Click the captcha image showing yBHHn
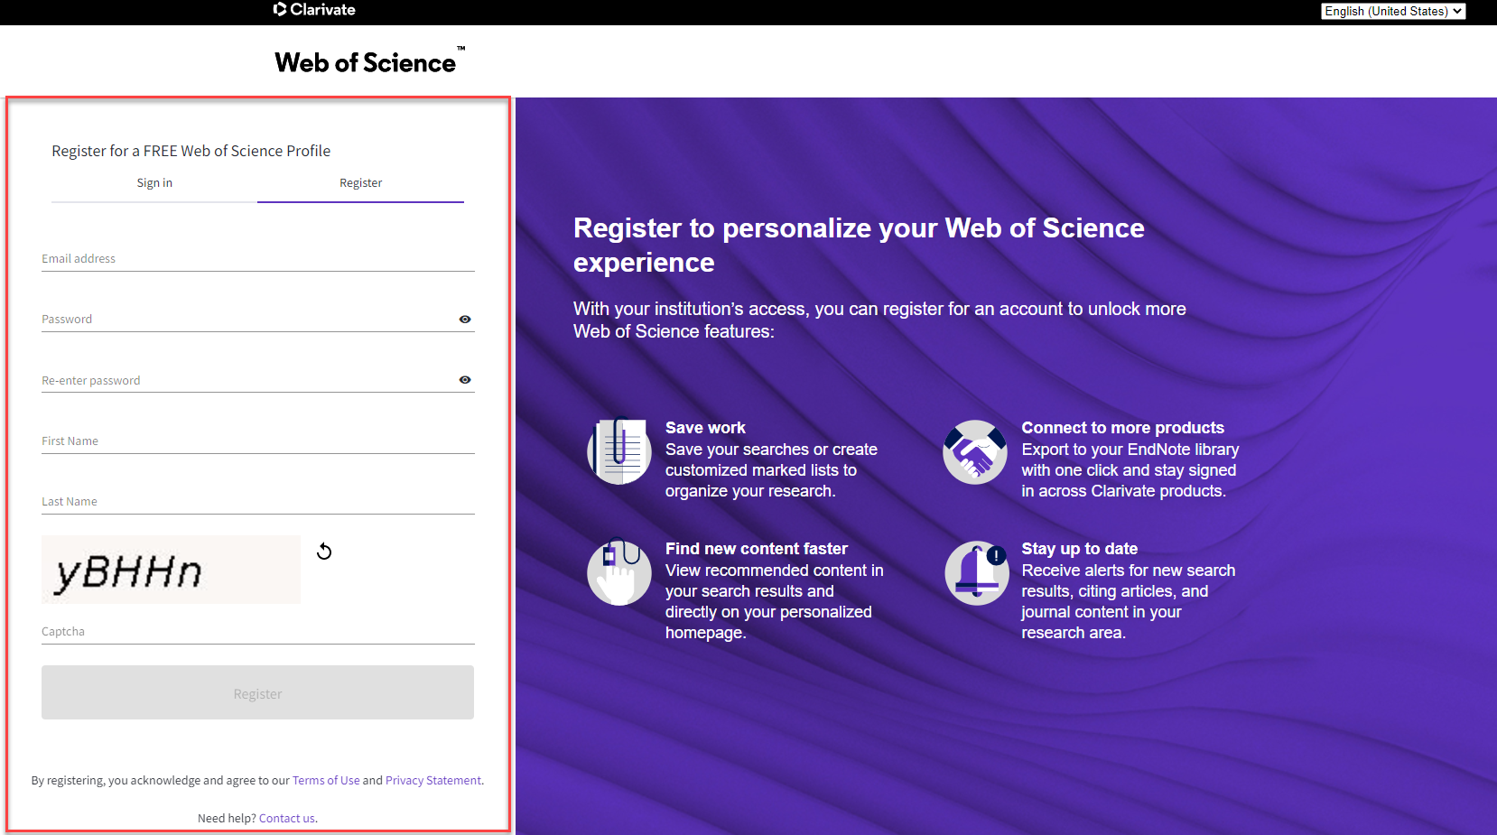Viewport: 1497px width, 835px height. pos(171,569)
